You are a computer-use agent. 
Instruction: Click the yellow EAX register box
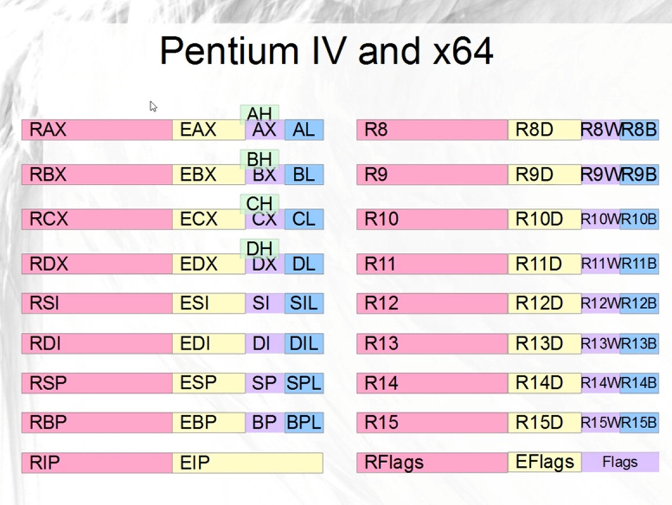(208, 131)
